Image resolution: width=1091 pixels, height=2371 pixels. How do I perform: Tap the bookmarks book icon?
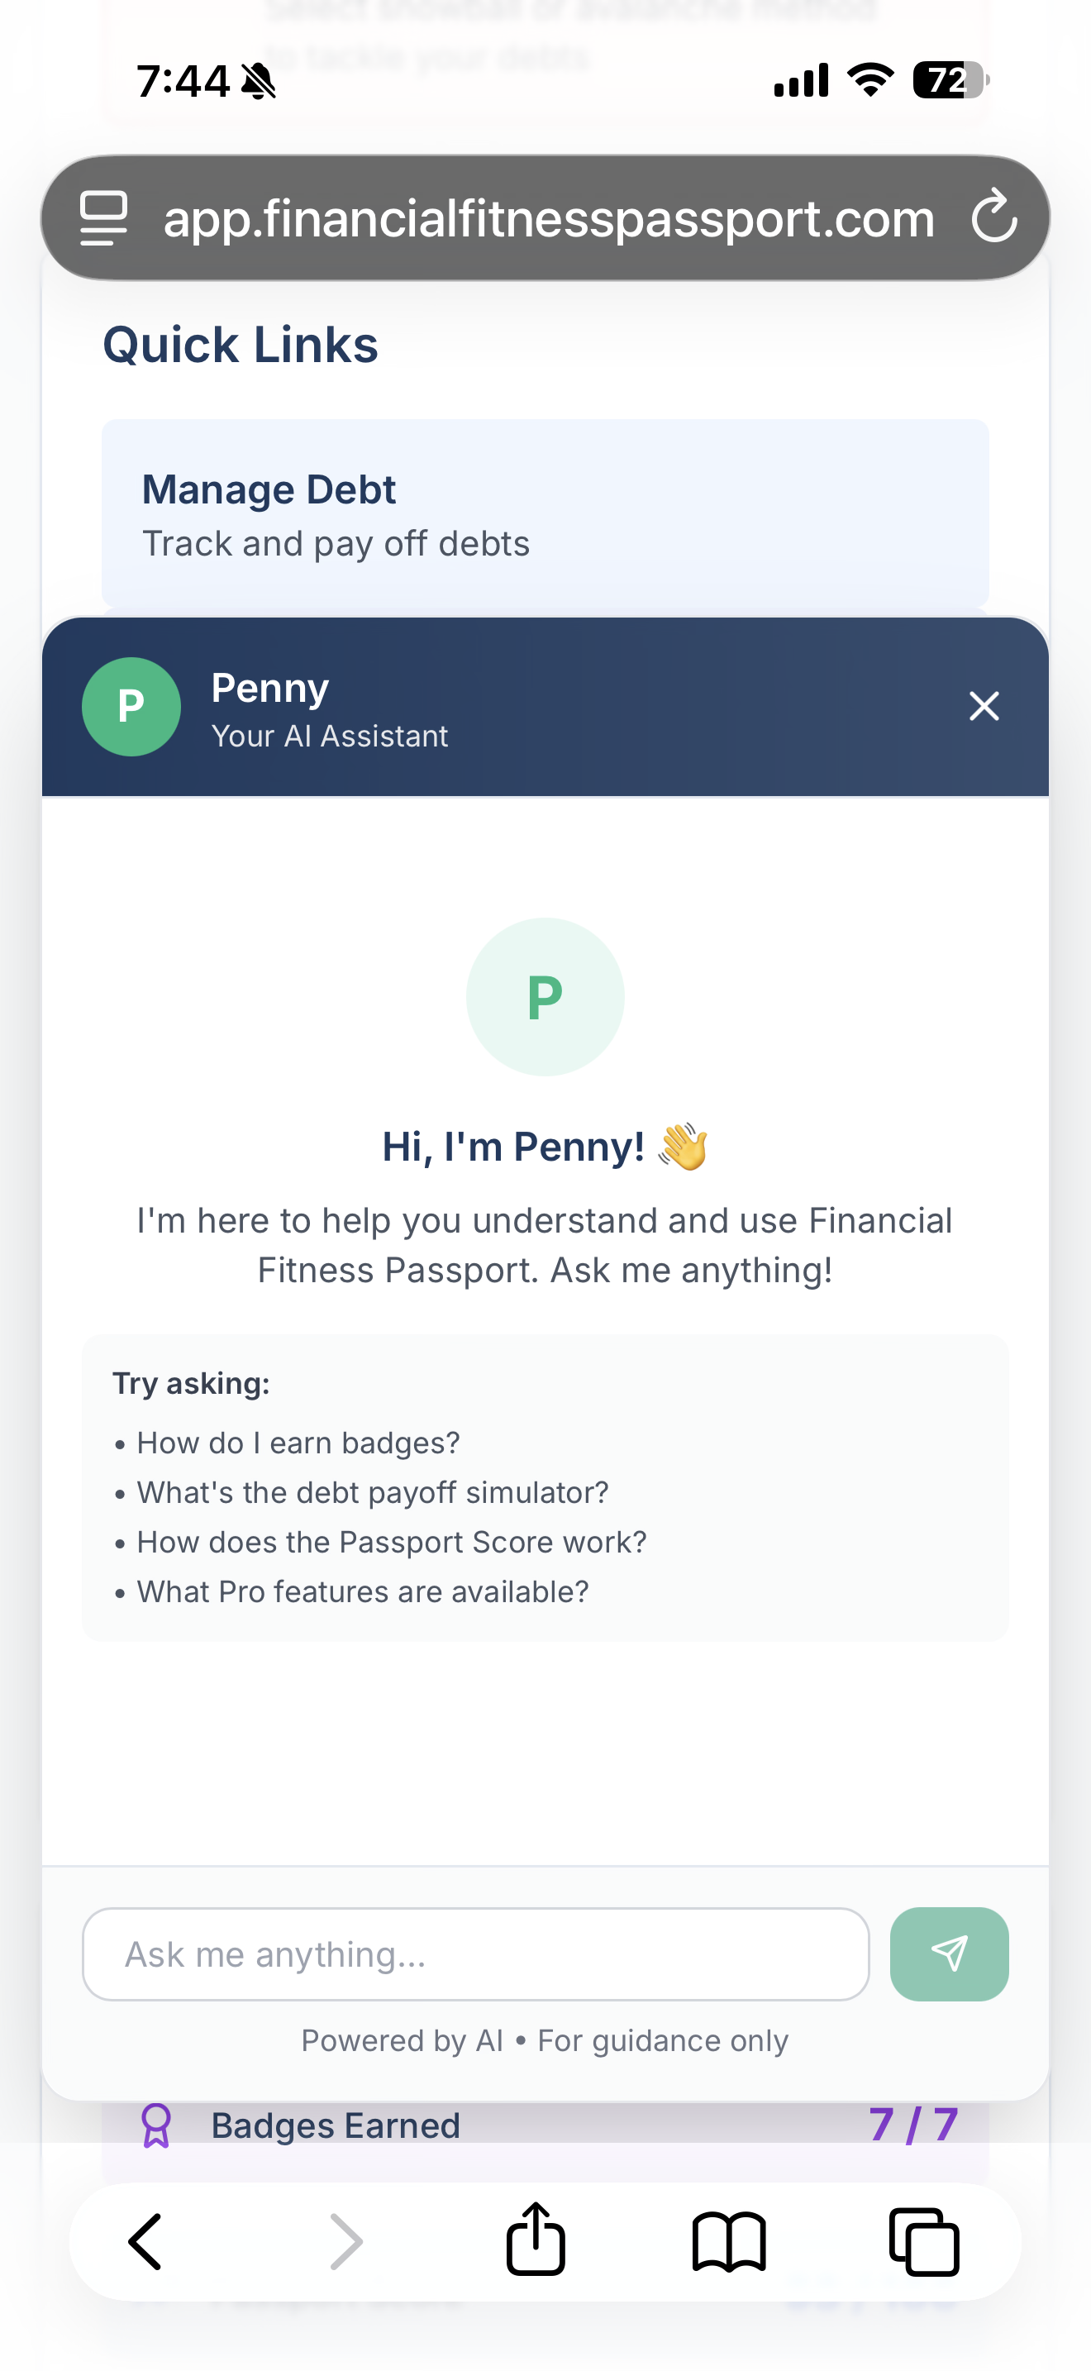(730, 2243)
